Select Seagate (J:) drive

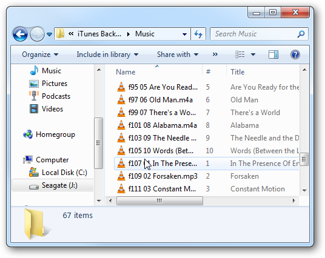tap(53, 185)
